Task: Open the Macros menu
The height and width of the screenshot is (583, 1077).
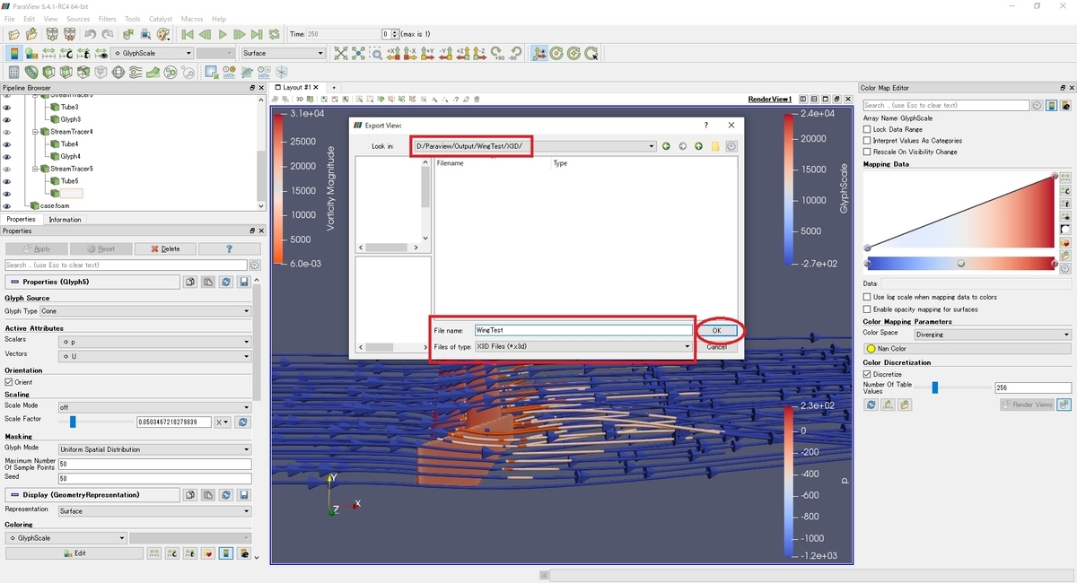Action: [193, 19]
